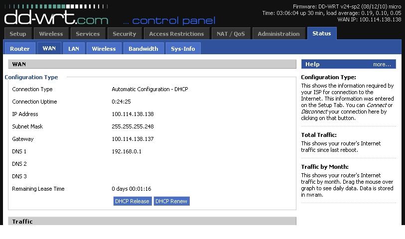Screen dimensions: 405x239
Task: Open the Wireless status sub-tab
Action: point(104,48)
